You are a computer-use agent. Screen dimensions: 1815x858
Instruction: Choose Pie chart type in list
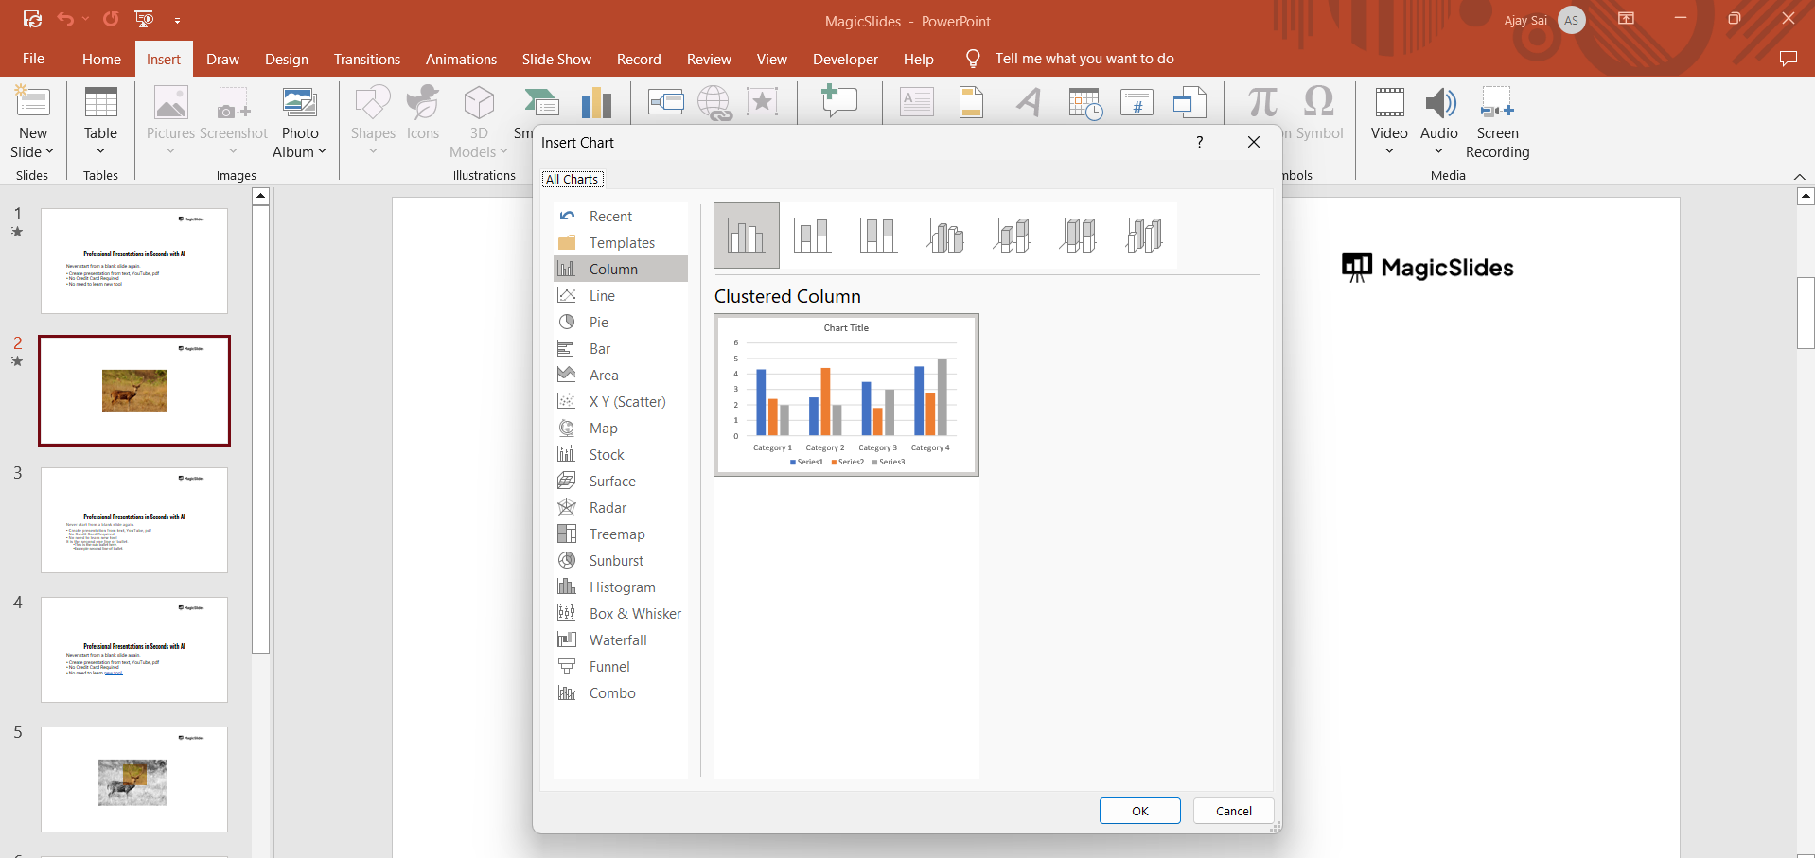pyautogui.click(x=598, y=323)
